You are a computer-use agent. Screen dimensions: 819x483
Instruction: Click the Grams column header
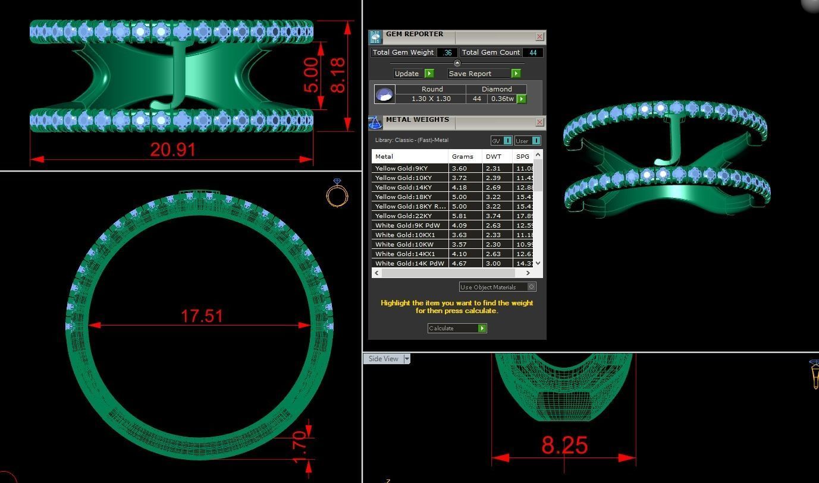466,156
